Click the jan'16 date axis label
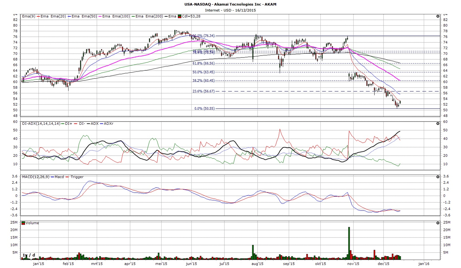The image size is (461, 268). click(x=423, y=264)
